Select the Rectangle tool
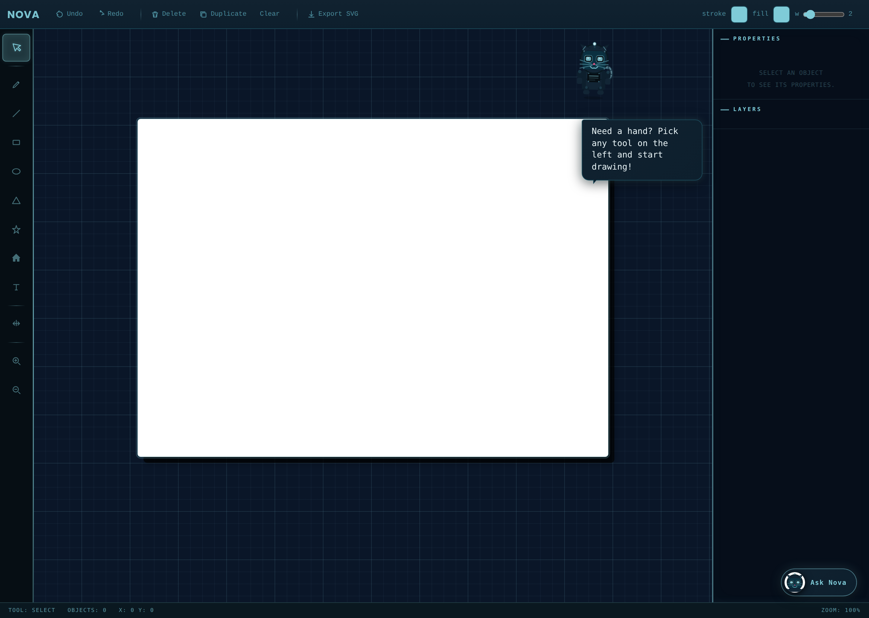869x618 pixels. pos(16,142)
